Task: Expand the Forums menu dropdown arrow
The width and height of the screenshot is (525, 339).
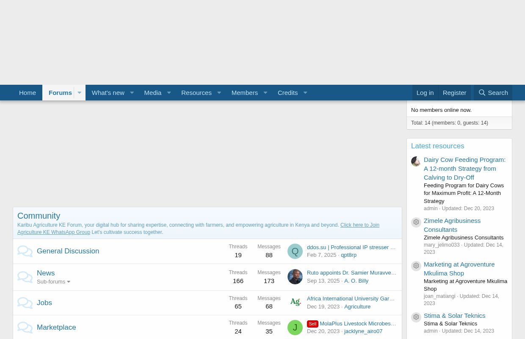Action: 79,93
